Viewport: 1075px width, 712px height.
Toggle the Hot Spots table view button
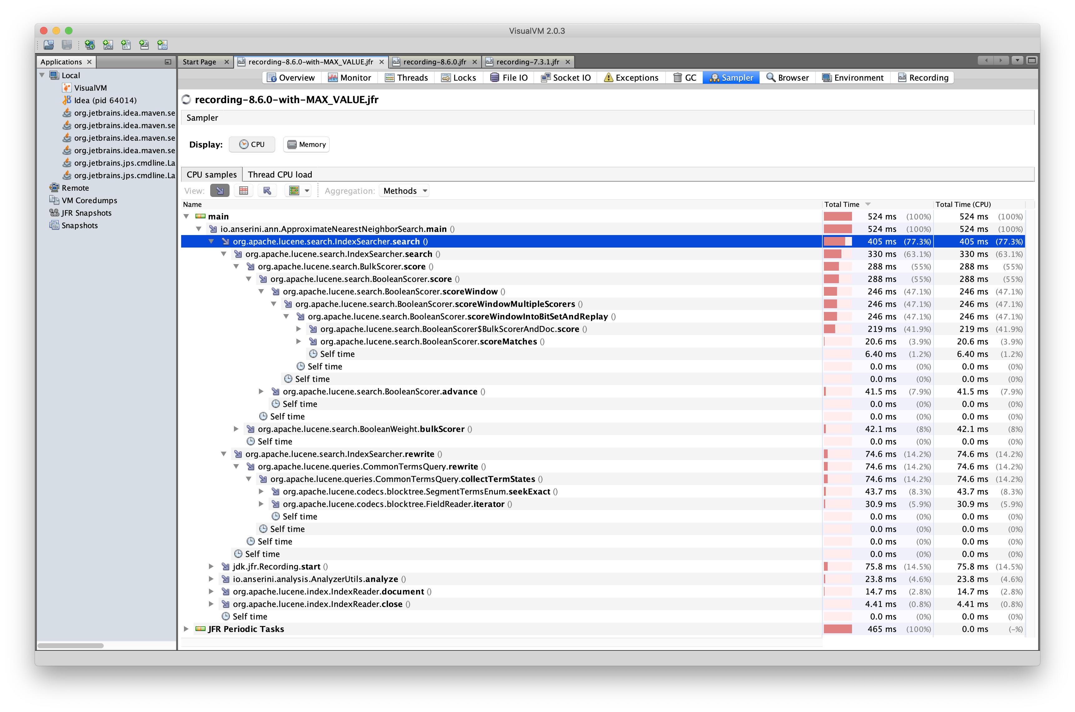(243, 191)
